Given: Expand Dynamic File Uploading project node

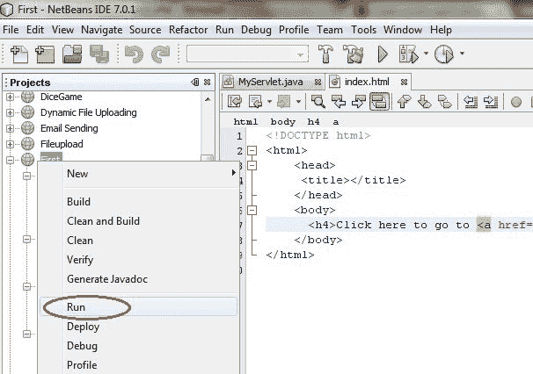Looking at the screenshot, I should point(10,112).
